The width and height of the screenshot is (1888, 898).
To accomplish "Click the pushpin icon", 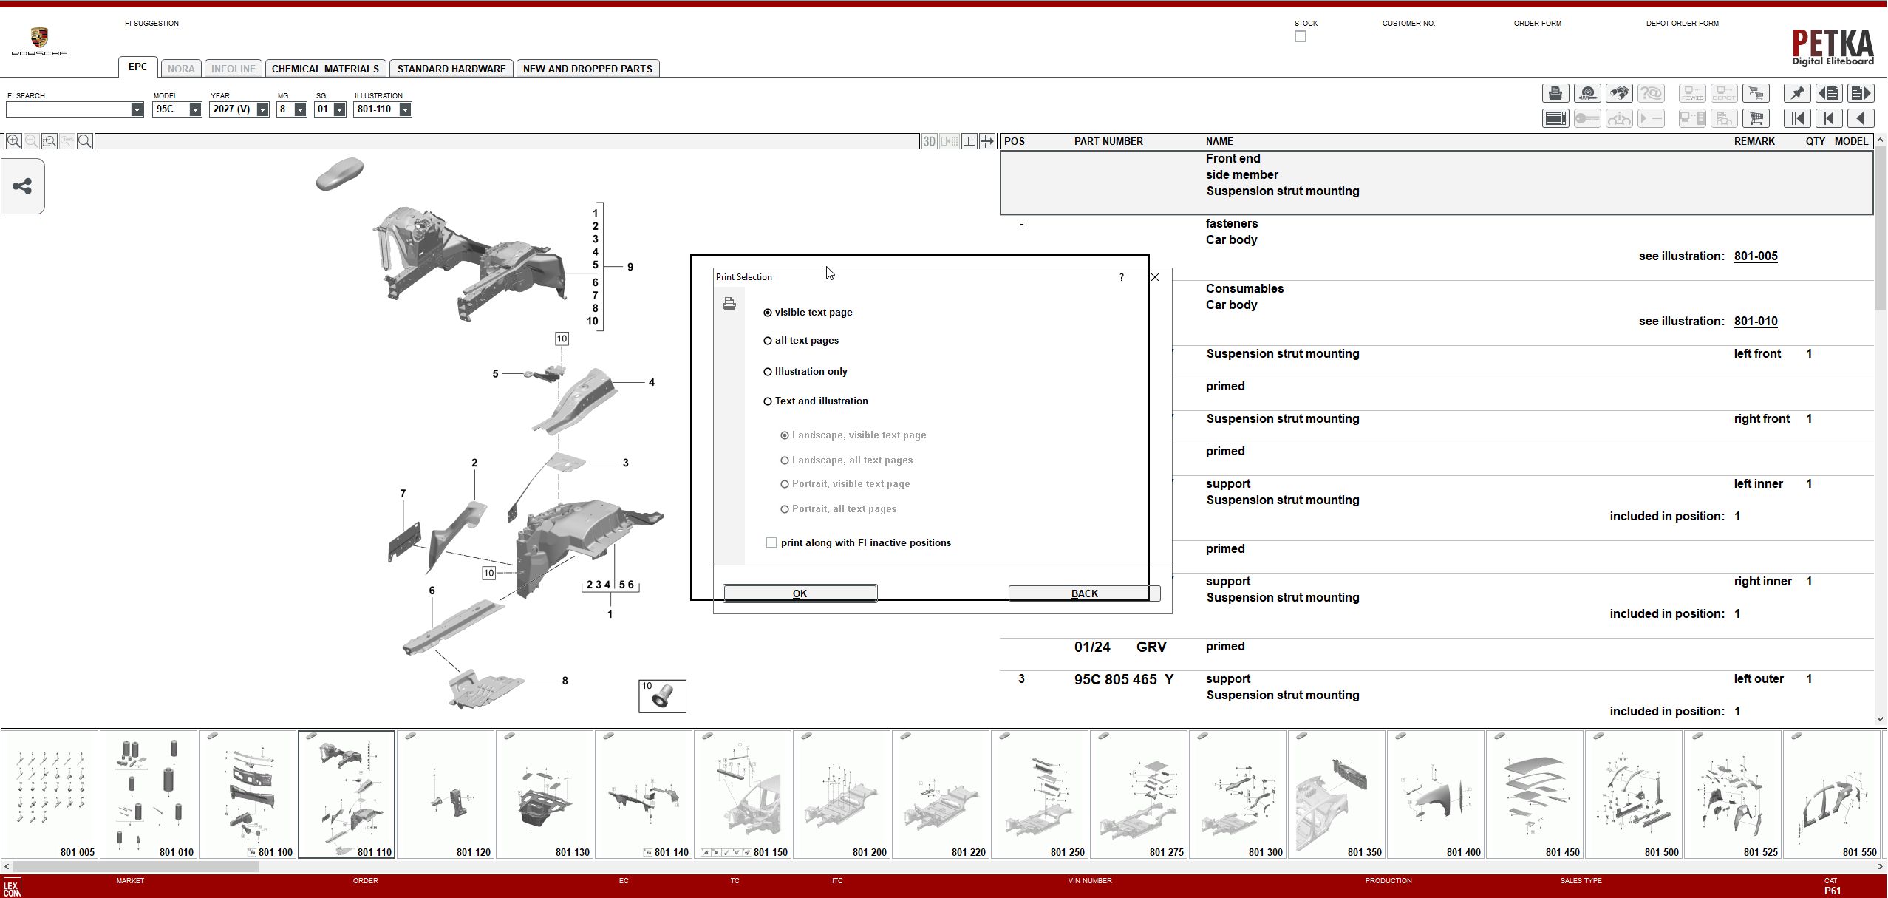I will [1797, 93].
